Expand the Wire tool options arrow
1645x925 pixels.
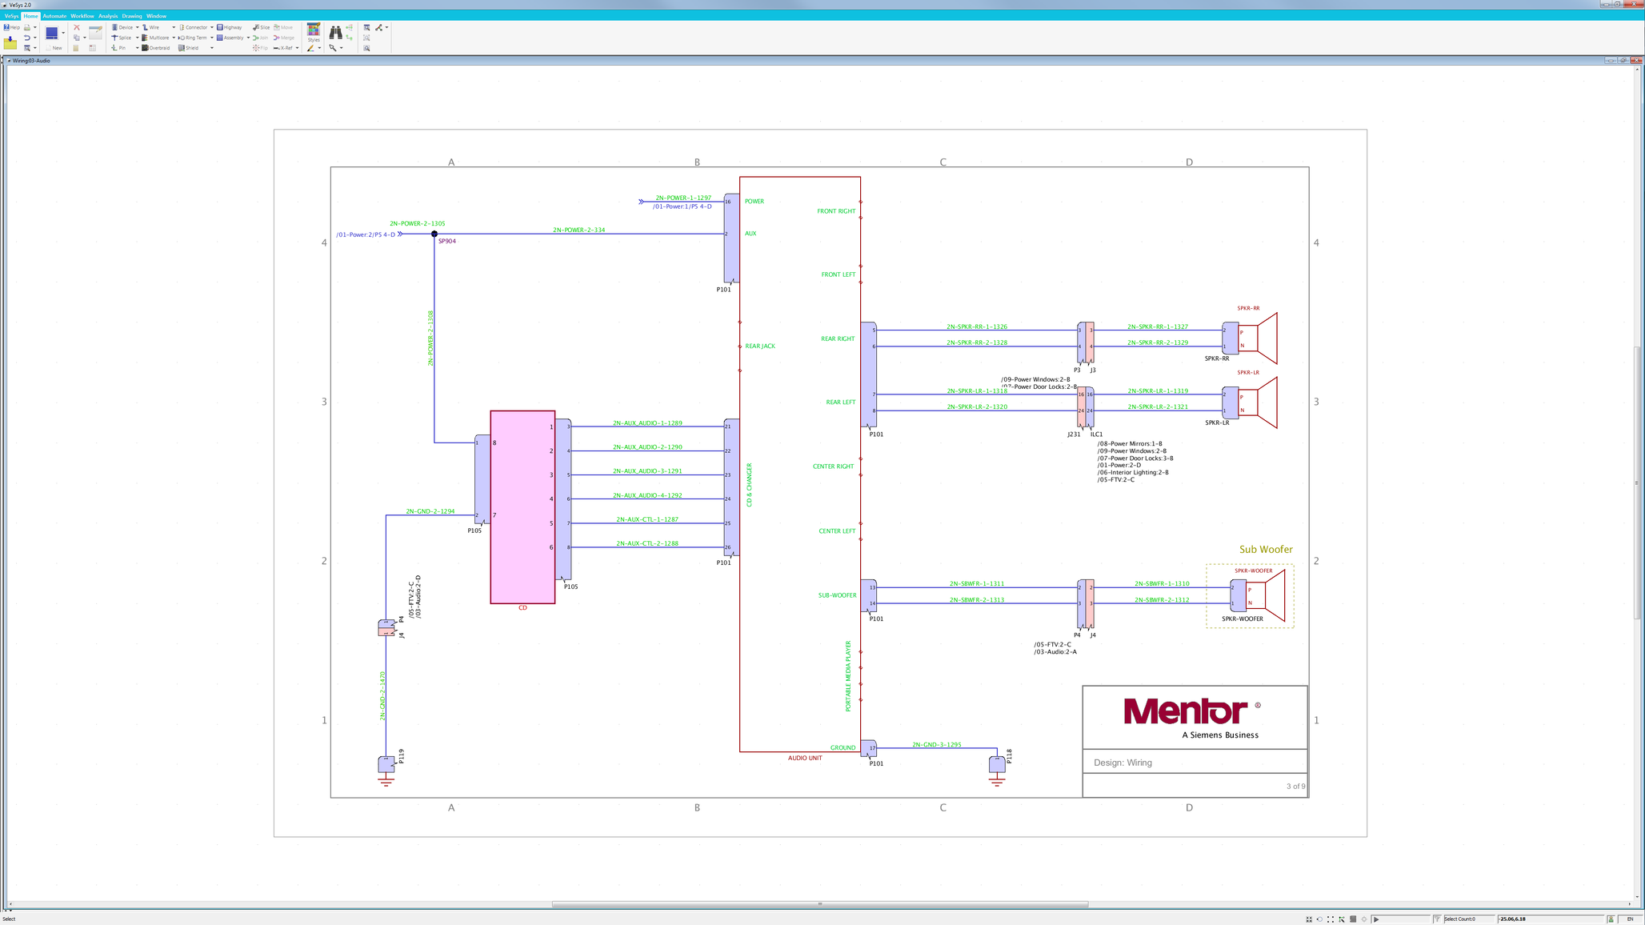(174, 28)
